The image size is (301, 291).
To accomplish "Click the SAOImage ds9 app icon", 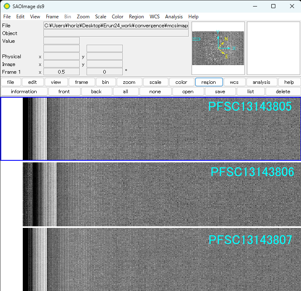I will coord(7,6).
